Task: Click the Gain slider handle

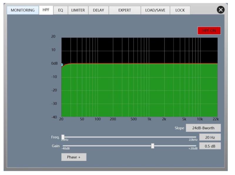Action: pyautogui.click(x=152, y=146)
